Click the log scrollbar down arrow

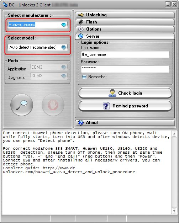(174, 211)
